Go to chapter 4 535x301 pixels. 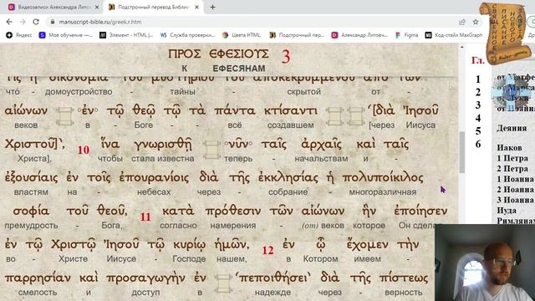pyautogui.click(x=478, y=118)
